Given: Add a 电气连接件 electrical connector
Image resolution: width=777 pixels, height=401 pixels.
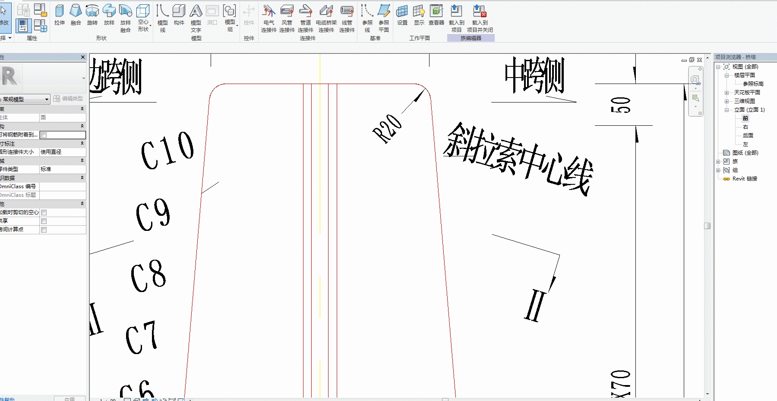Looking at the screenshot, I should [269, 18].
